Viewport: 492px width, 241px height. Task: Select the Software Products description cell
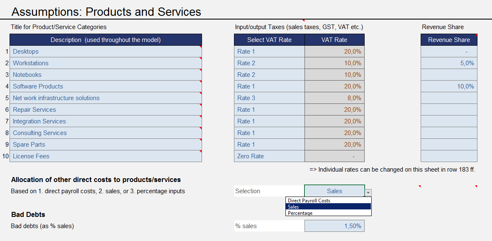[x=105, y=86]
